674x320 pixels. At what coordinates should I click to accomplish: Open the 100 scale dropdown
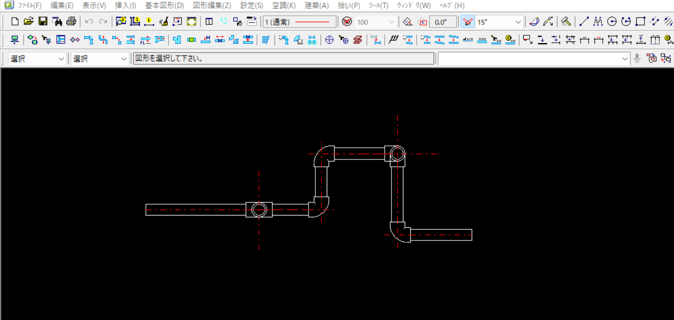point(392,22)
